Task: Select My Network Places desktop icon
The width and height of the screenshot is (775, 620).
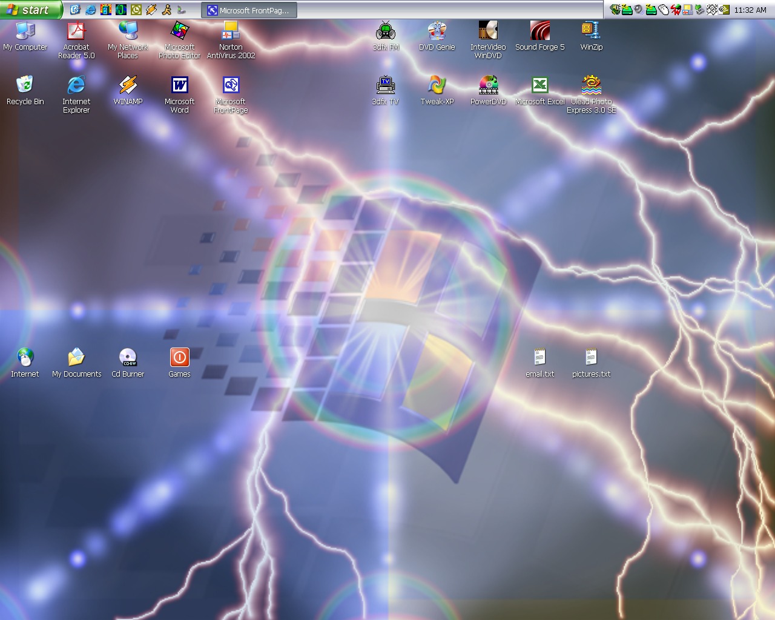Action: coord(128,40)
